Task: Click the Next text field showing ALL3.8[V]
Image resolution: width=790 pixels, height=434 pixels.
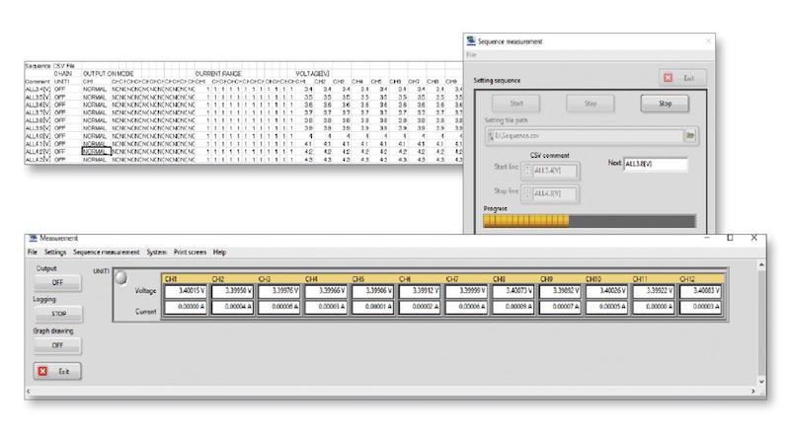Action: (655, 163)
